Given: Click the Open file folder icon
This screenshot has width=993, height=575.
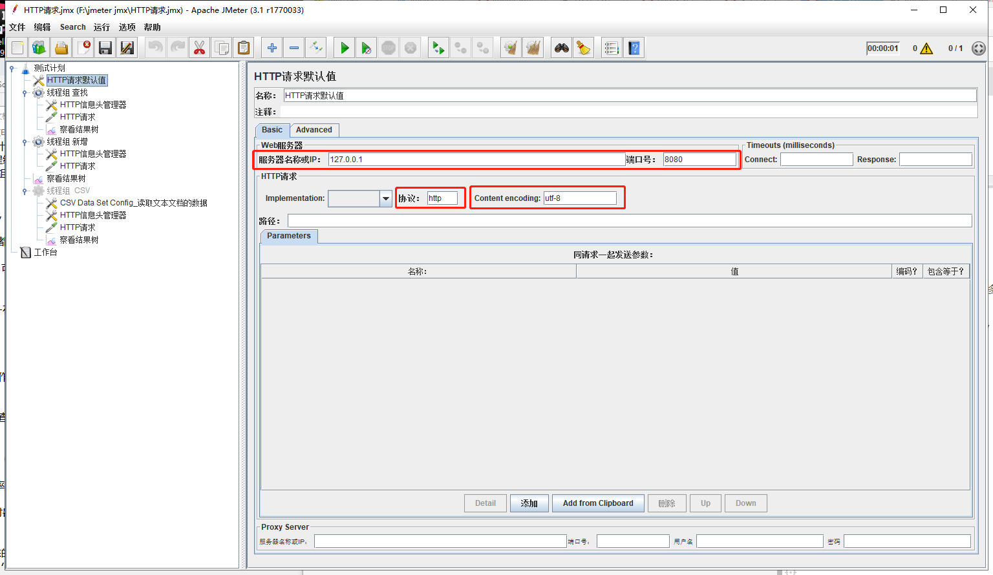Looking at the screenshot, I should (61, 48).
